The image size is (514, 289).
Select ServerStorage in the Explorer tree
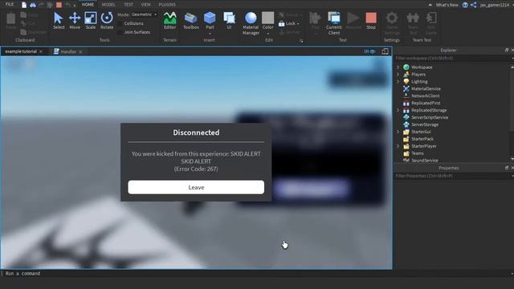tap(425, 124)
